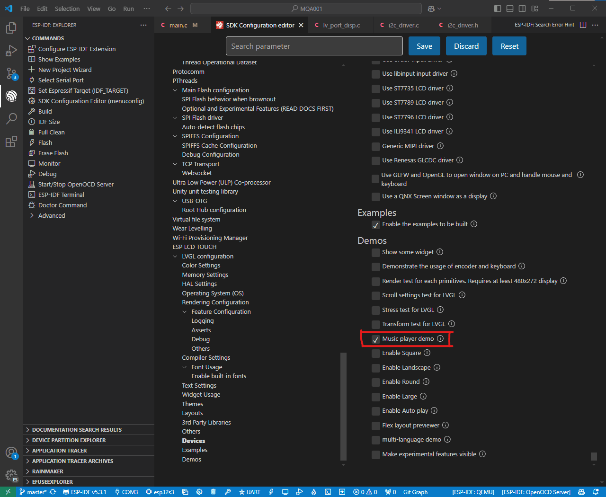Screen dimensions: 606x497
Task: Expand the RAINMAKER section
Action: point(47,471)
